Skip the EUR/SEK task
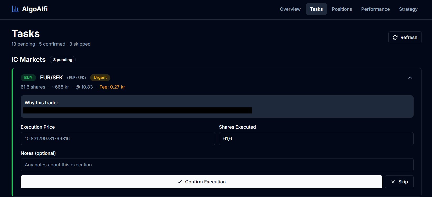The width and height of the screenshot is (432, 197). pos(399,182)
